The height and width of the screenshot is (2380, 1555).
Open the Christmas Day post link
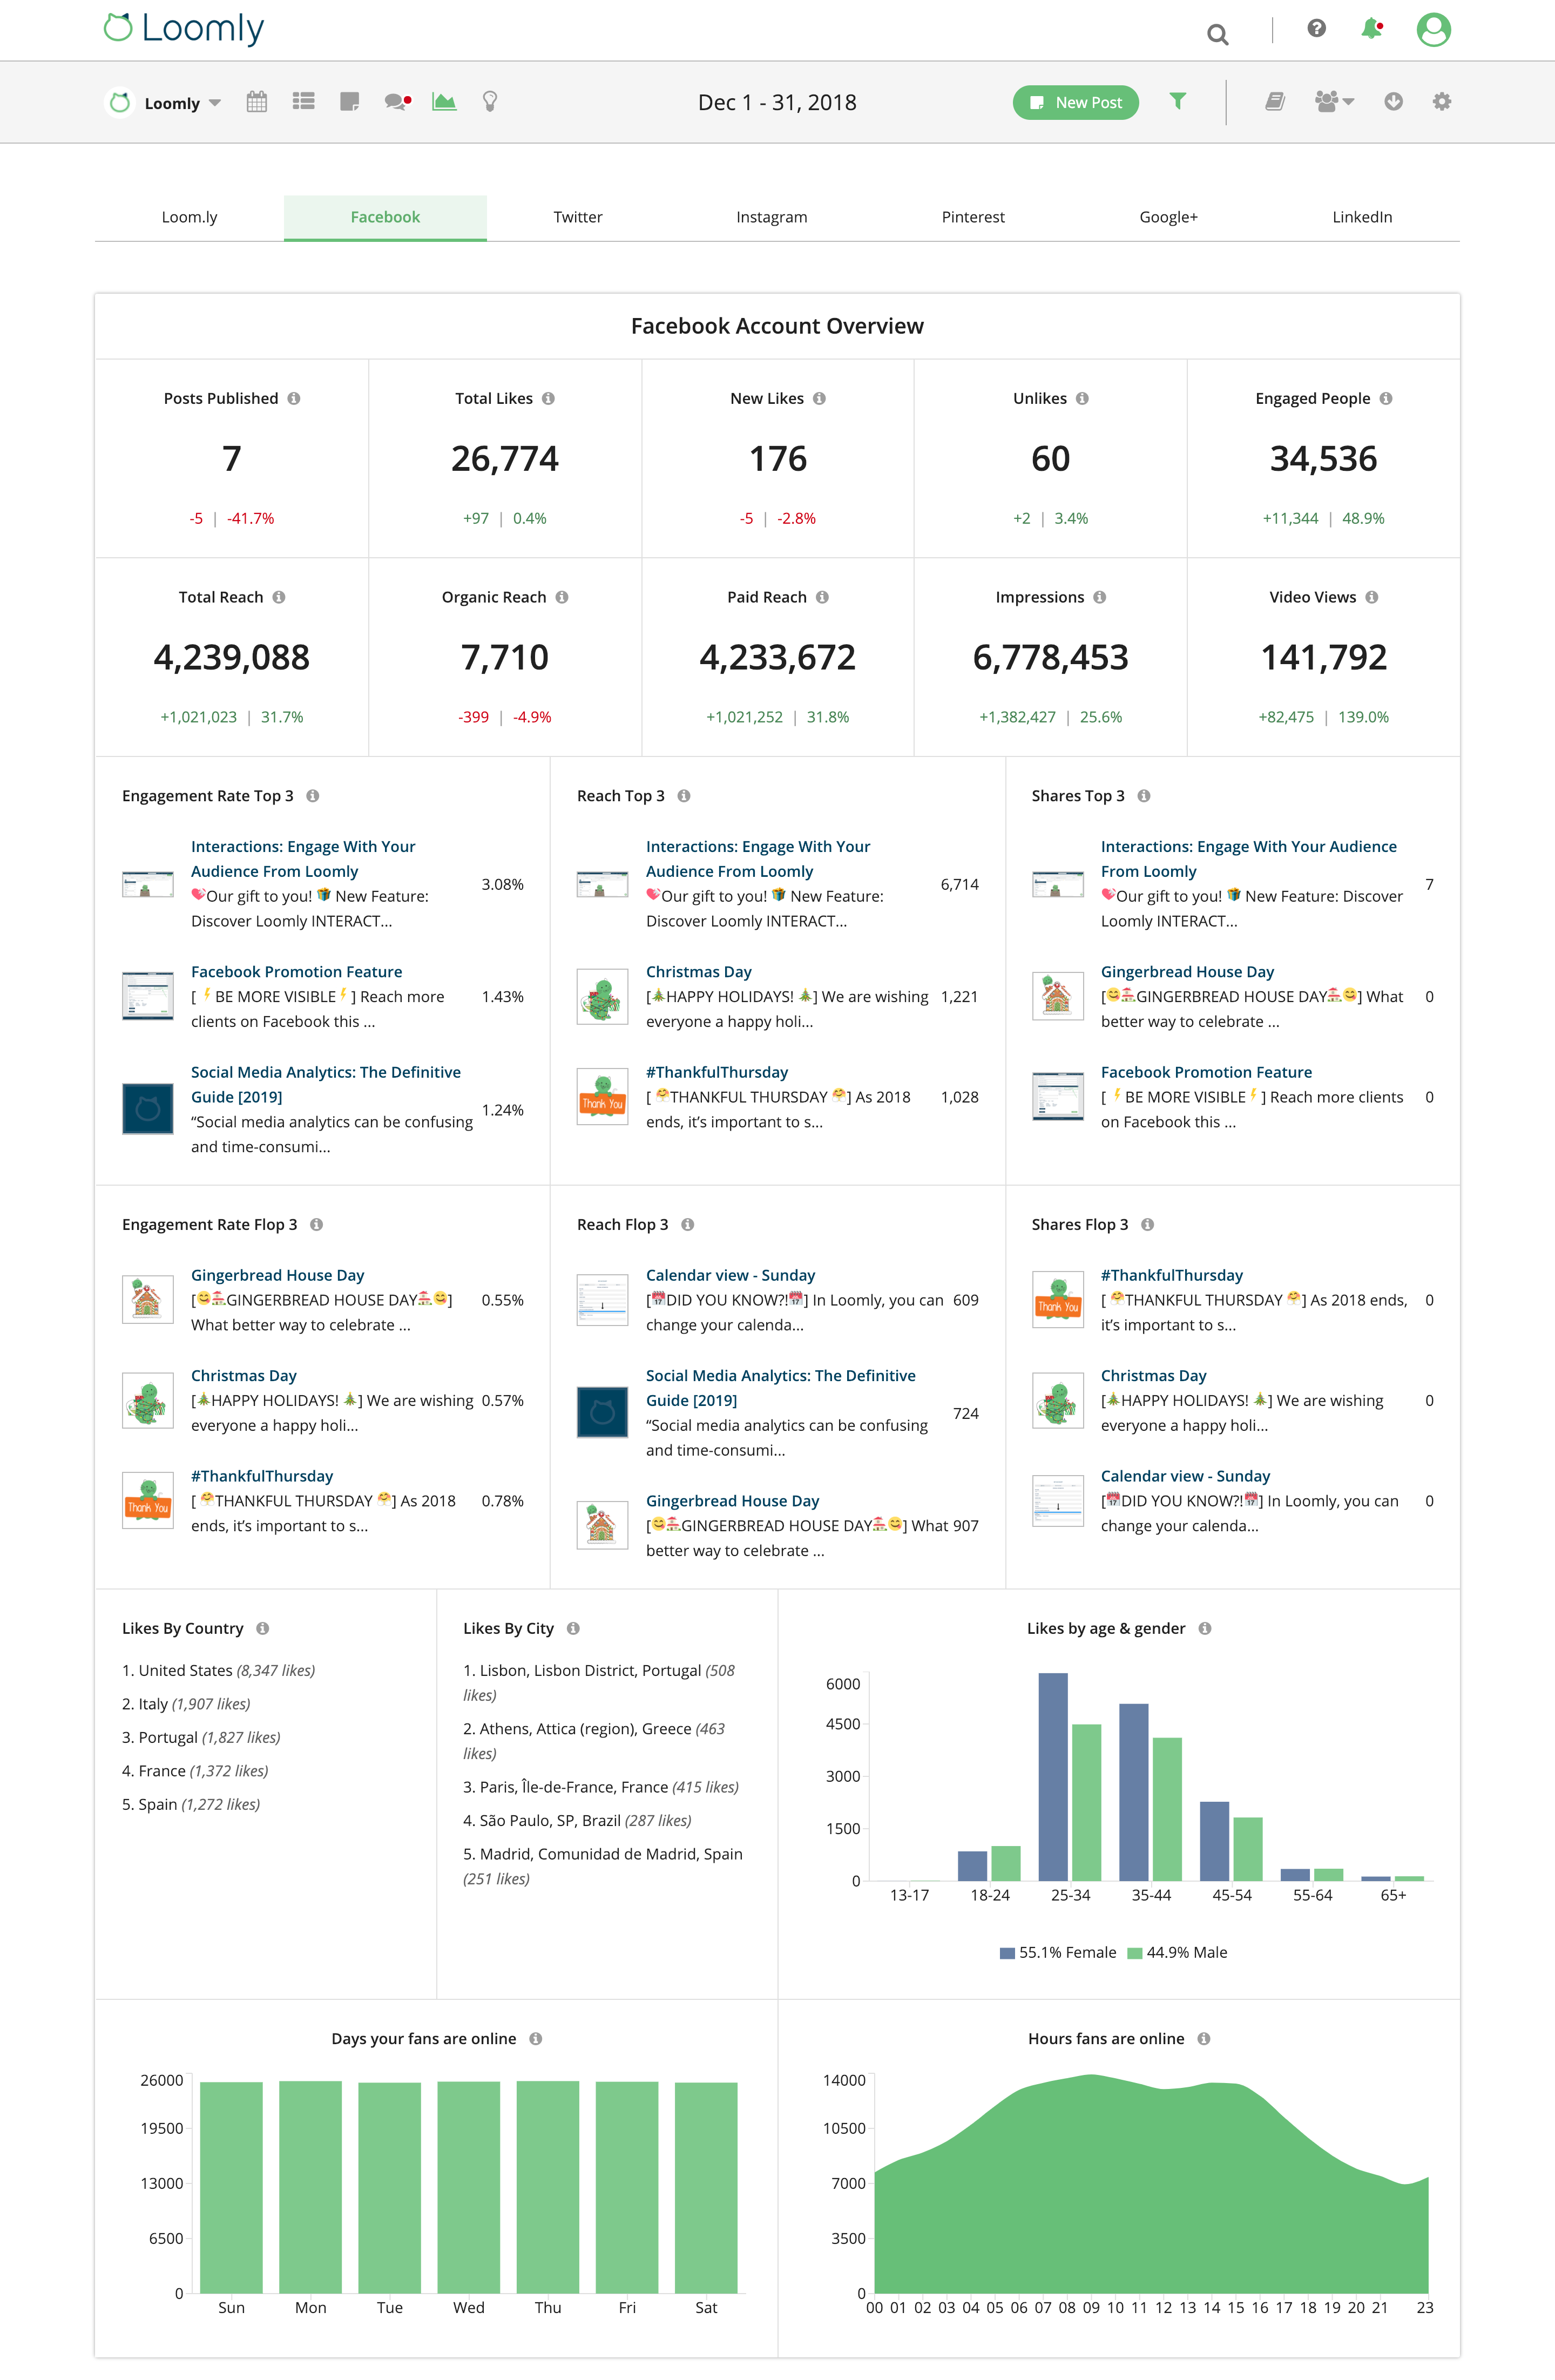tap(698, 971)
